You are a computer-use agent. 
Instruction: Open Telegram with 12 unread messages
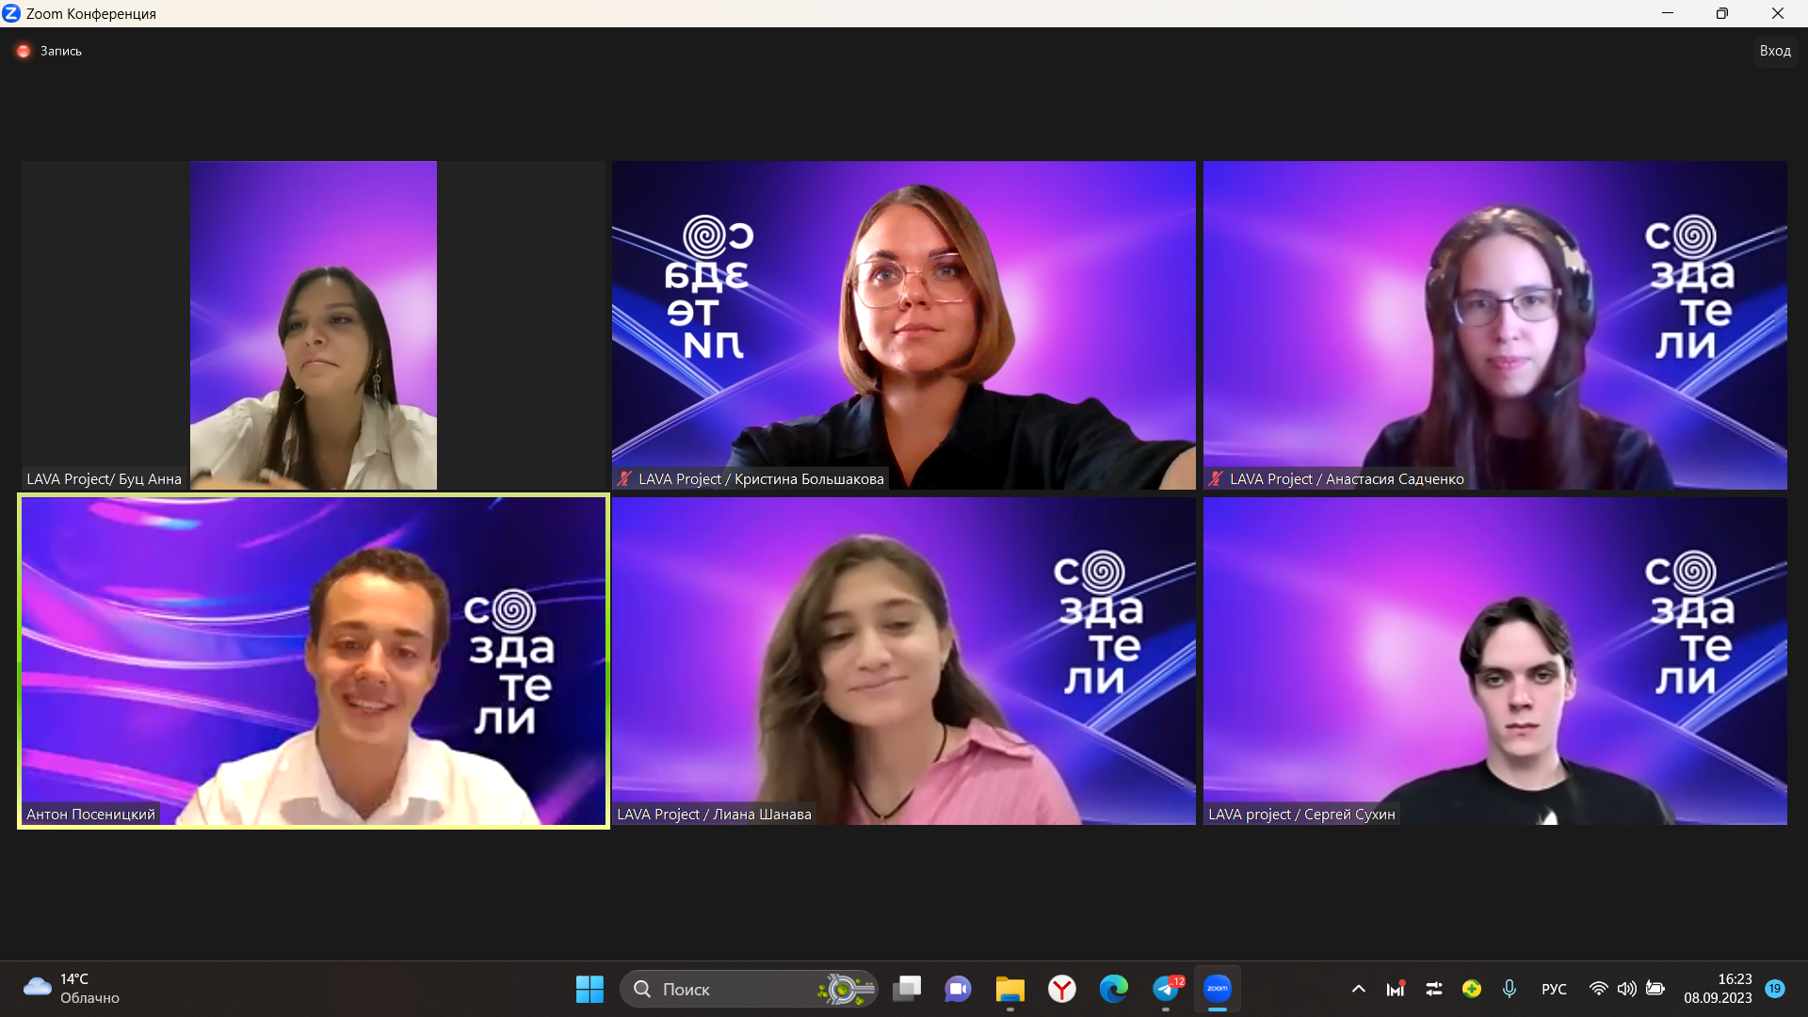pyautogui.click(x=1166, y=989)
